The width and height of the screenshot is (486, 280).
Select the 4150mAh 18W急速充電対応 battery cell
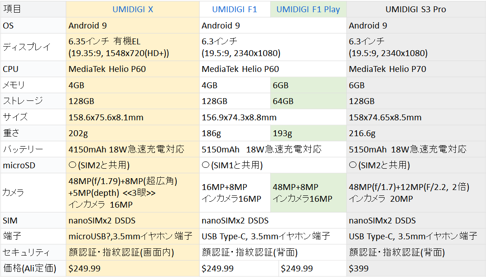click(132, 149)
